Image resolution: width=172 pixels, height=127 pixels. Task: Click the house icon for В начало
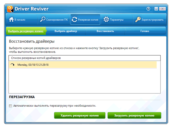(x=11, y=19)
